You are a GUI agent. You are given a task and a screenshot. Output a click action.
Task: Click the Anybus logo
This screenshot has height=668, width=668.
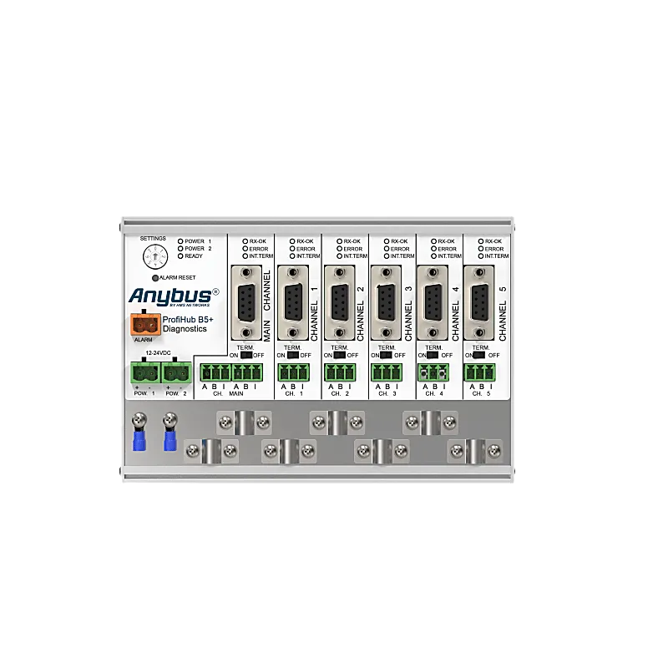click(x=174, y=296)
